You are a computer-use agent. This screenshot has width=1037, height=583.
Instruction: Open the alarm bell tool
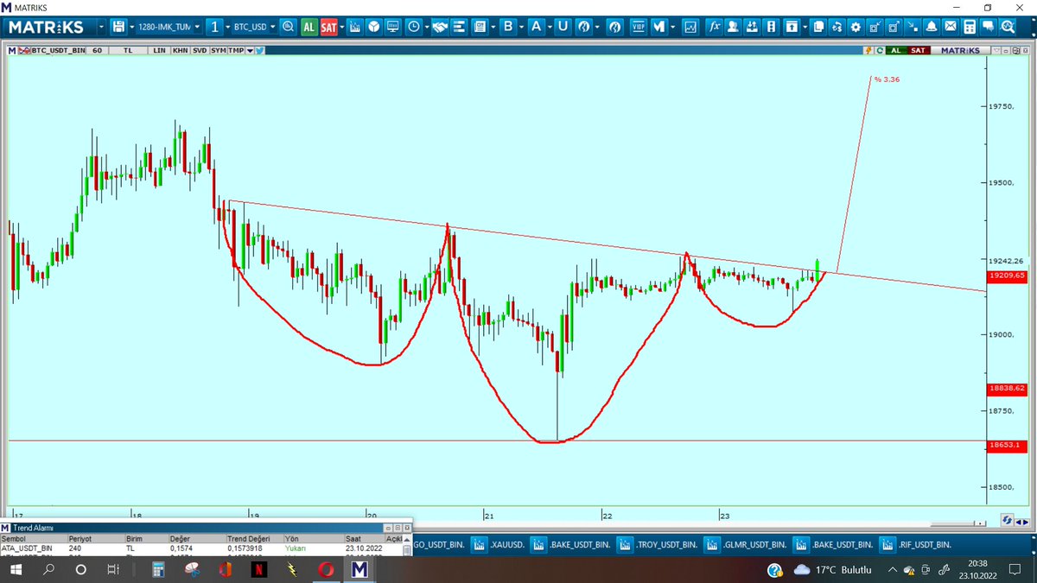(931, 27)
